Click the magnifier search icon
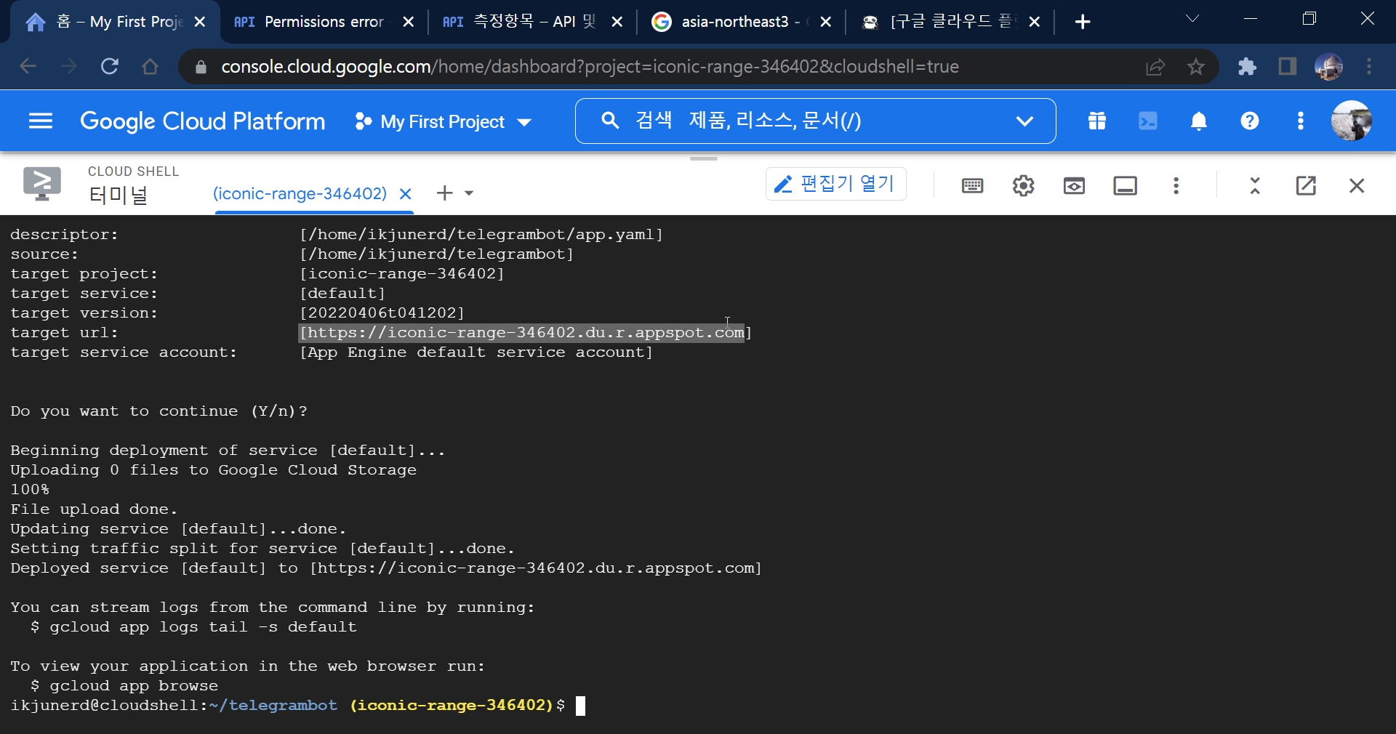 (610, 121)
